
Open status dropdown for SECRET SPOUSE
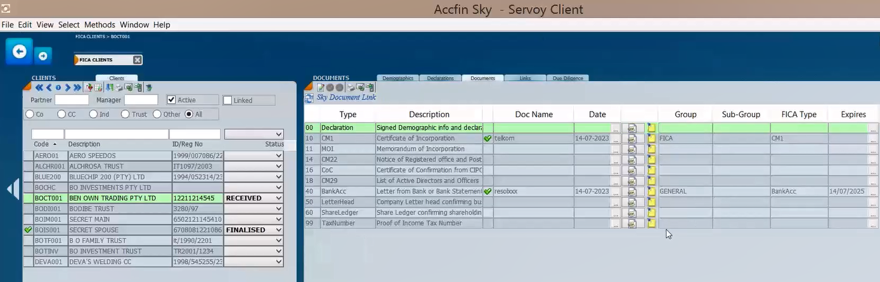pos(278,230)
